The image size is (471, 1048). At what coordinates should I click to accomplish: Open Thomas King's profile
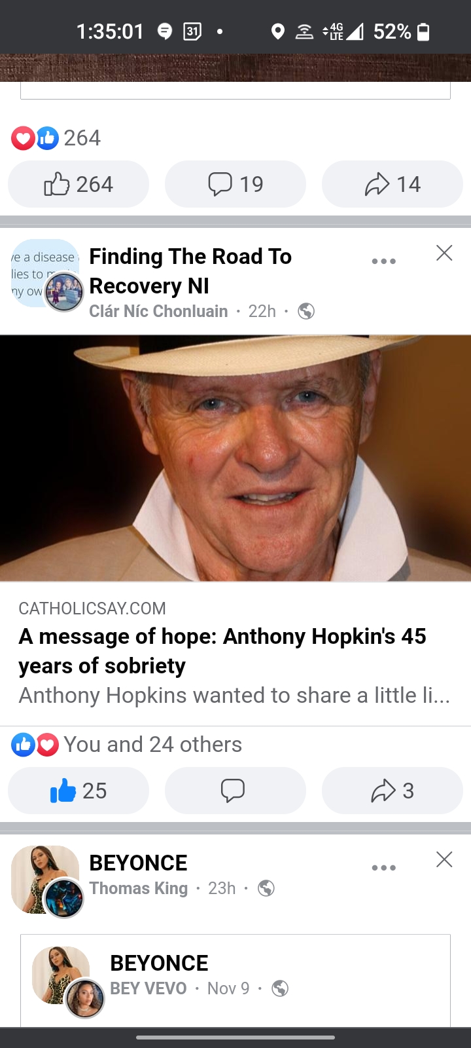coord(138,888)
